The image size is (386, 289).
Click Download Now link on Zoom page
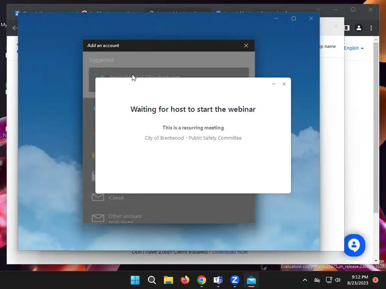pyautogui.click(x=230, y=252)
